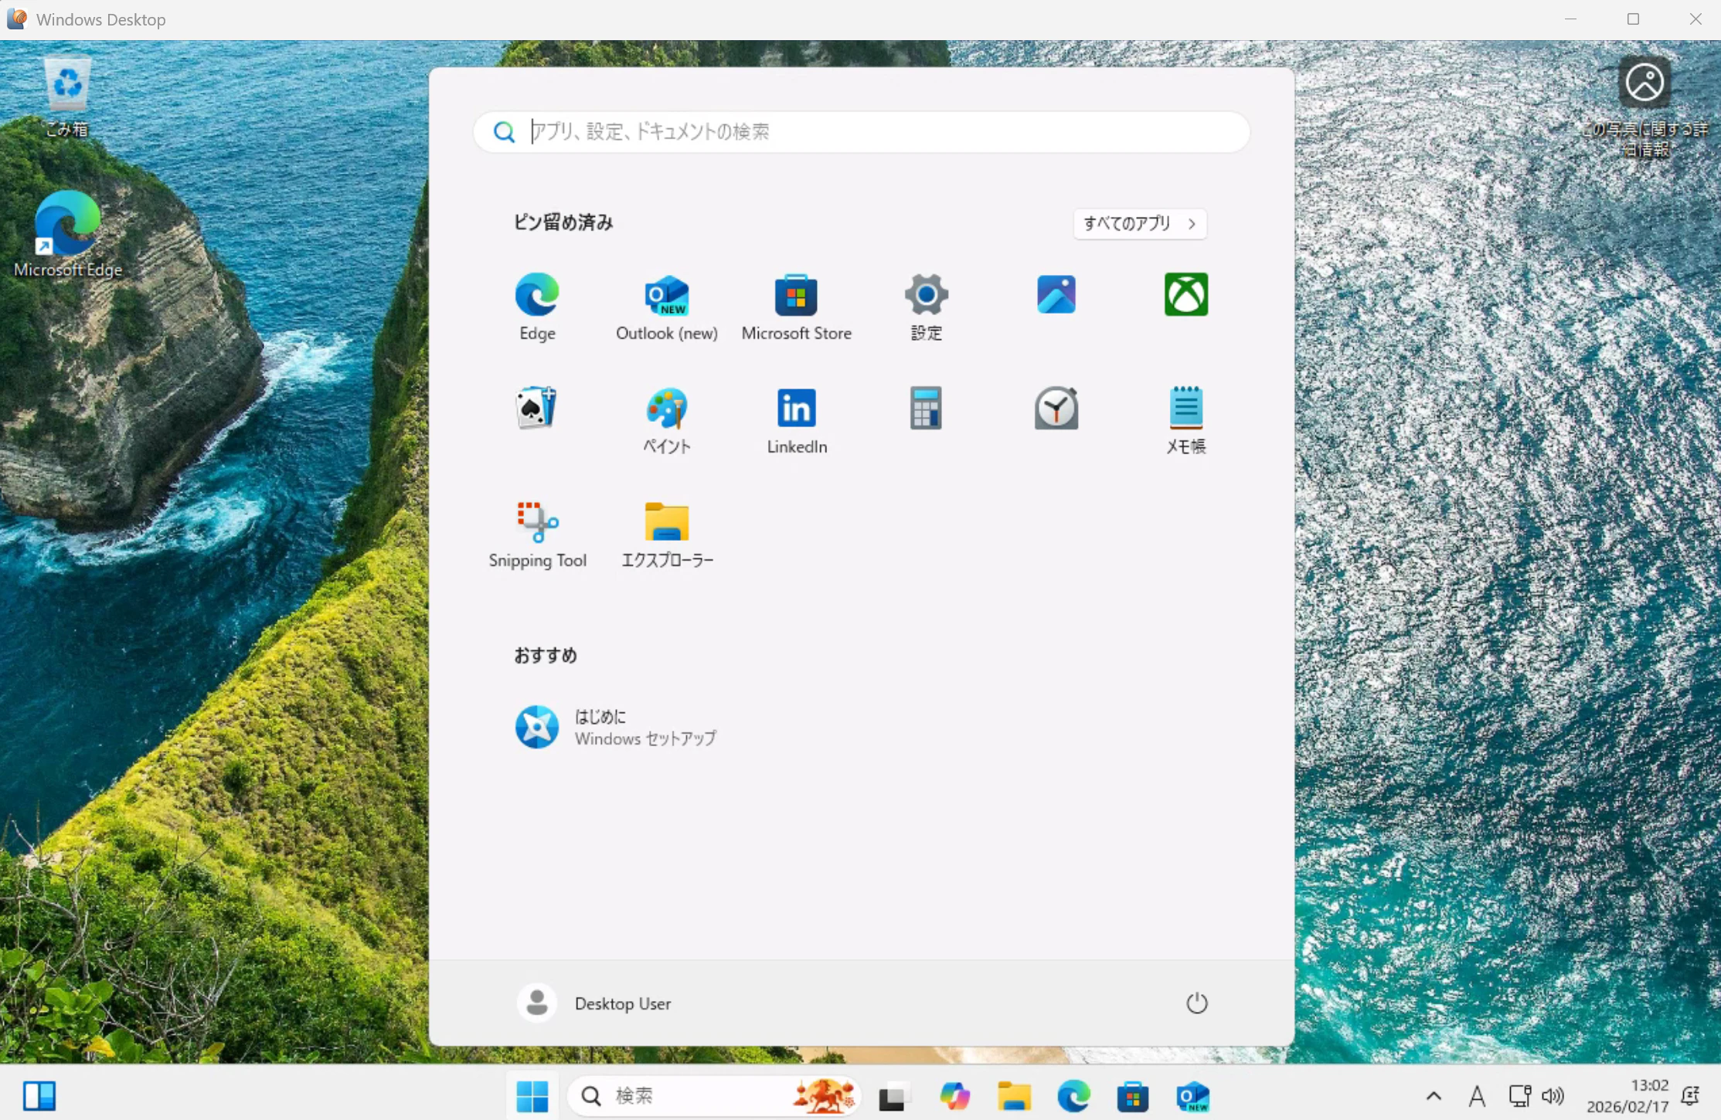Open Edge from the taskbar

click(1073, 1095)
